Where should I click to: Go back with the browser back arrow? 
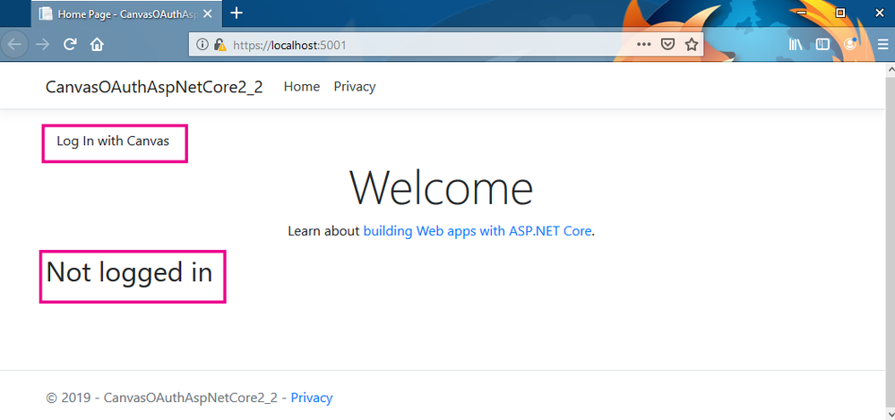(15, 45)
